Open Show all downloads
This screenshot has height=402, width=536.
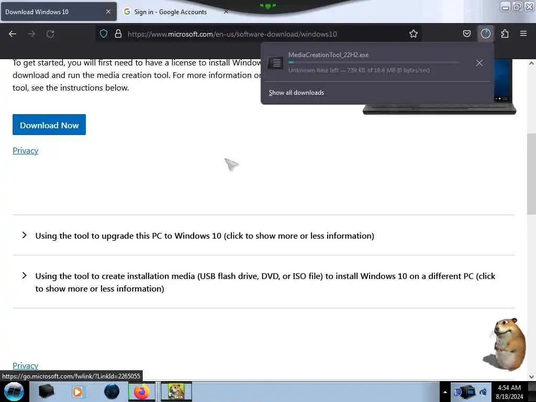(x=296, y=93)
